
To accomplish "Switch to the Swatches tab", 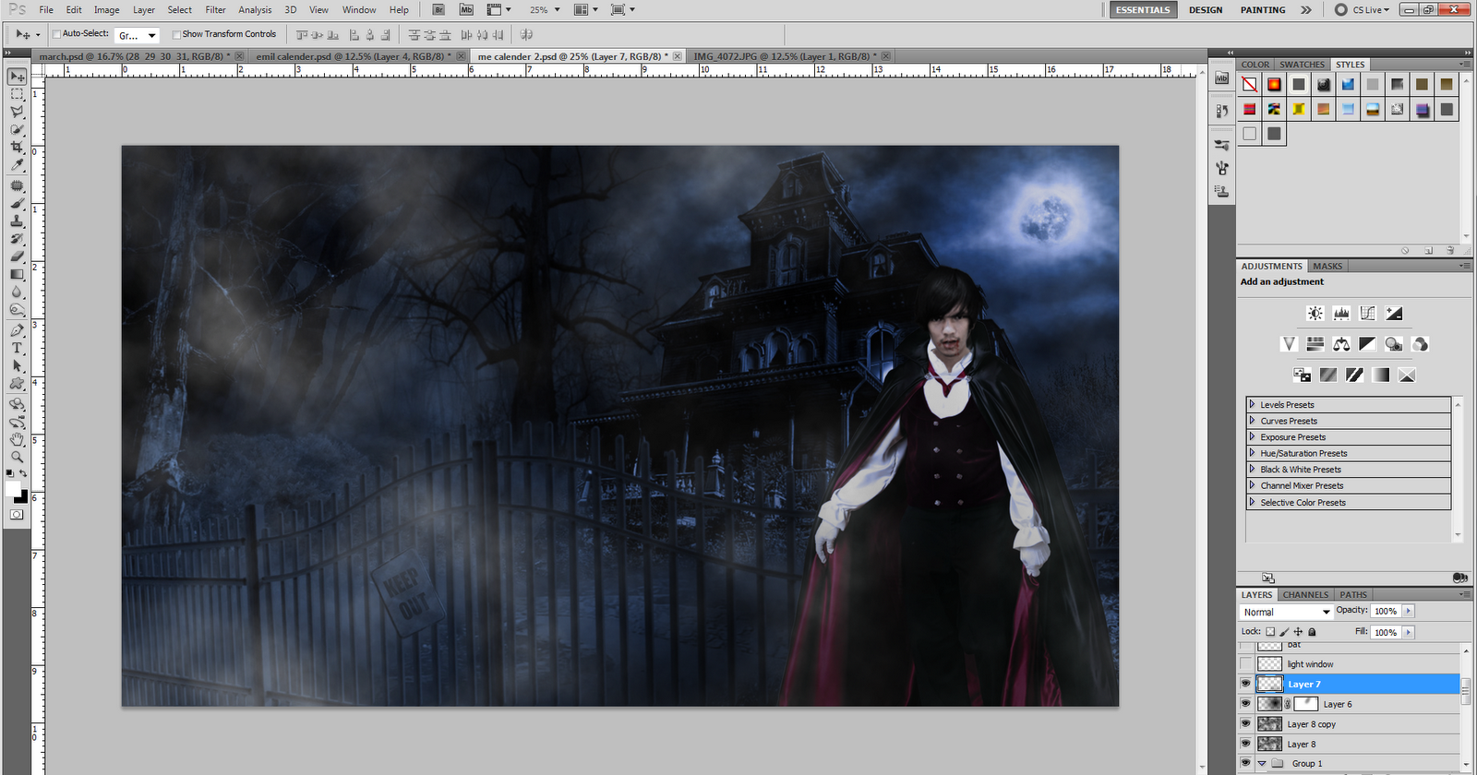I will click(1302, 65).
